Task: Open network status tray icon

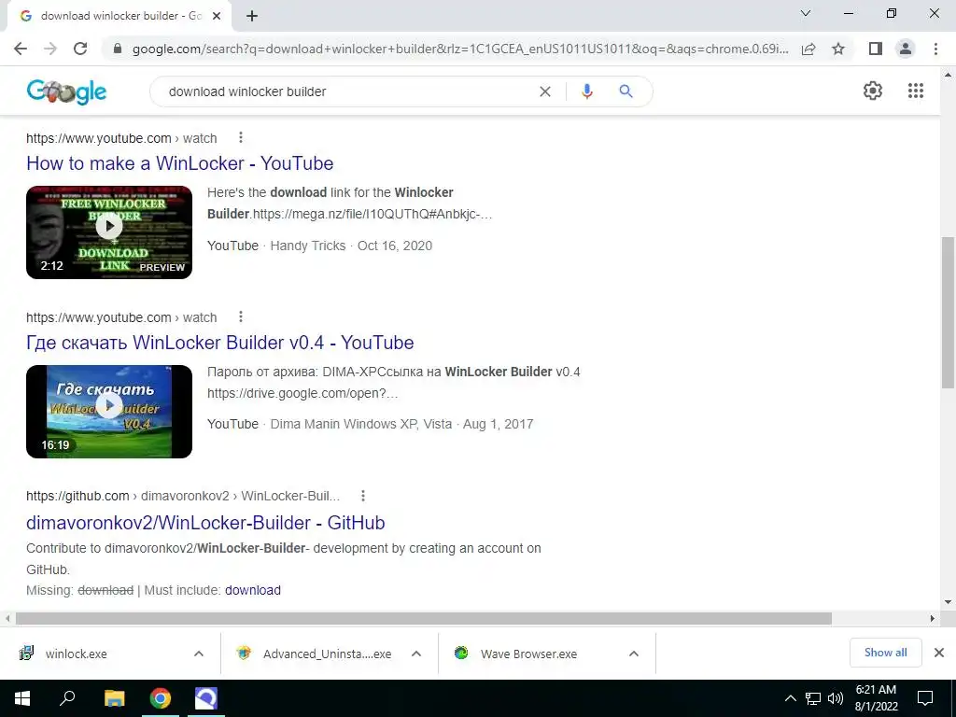Action: [813, 698]
